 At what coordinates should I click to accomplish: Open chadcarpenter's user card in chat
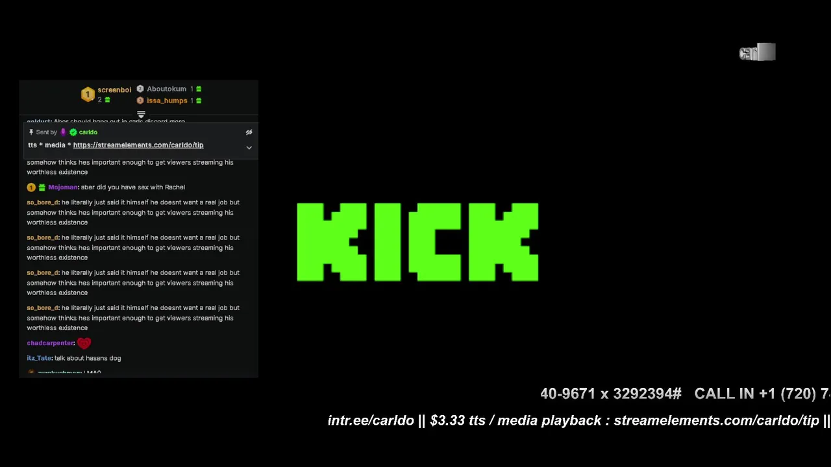click(50, 343)
